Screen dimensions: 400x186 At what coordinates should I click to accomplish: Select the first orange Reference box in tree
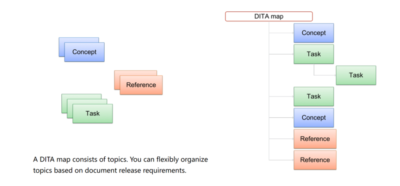click(x=315, y=139)
